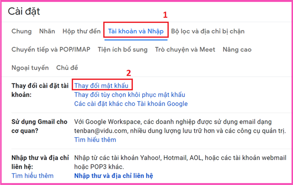Image resolution: width=293 pixels, height=185 pixels.
Task: Click the Cài đặt page heading
Action: (24, 11)
